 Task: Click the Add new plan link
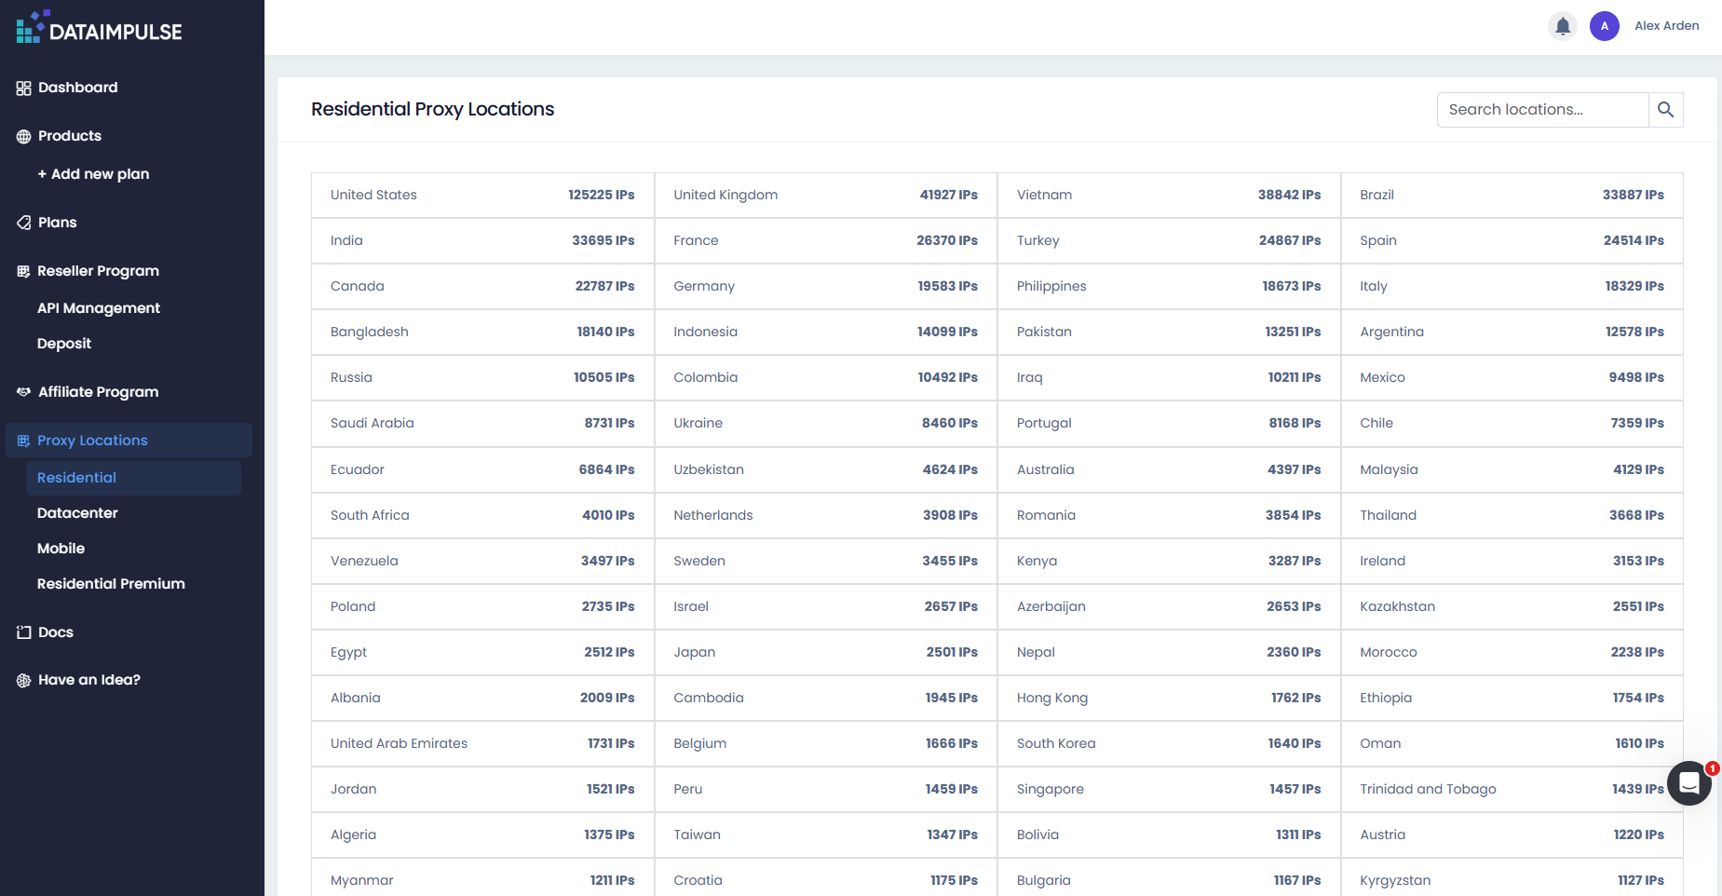[93, 174]
